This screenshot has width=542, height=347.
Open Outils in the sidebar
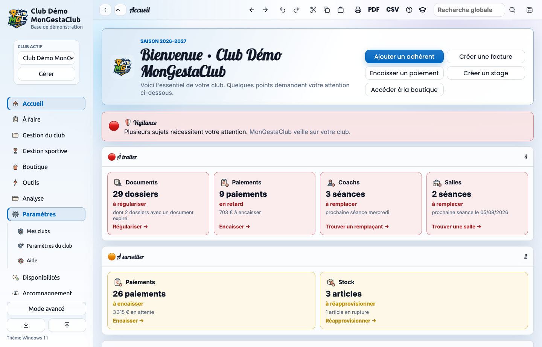[46, 183]
